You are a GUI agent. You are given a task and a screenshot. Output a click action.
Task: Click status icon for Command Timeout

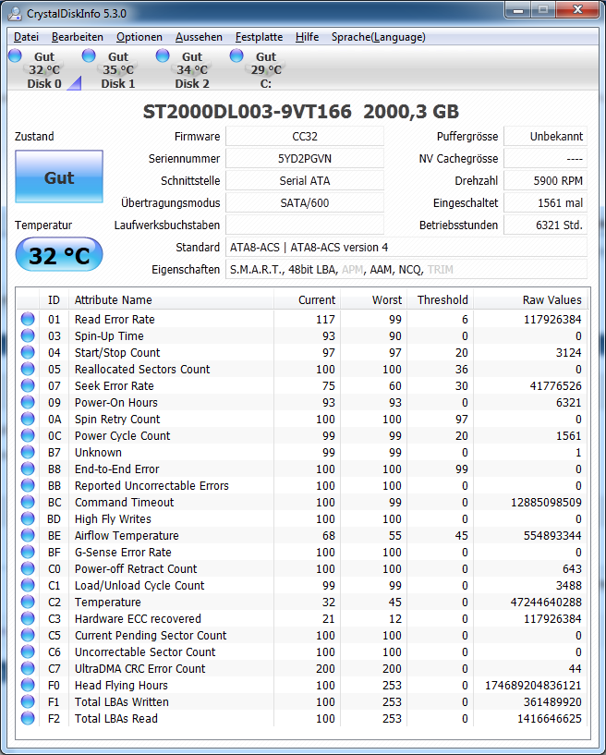click(28, 502)
